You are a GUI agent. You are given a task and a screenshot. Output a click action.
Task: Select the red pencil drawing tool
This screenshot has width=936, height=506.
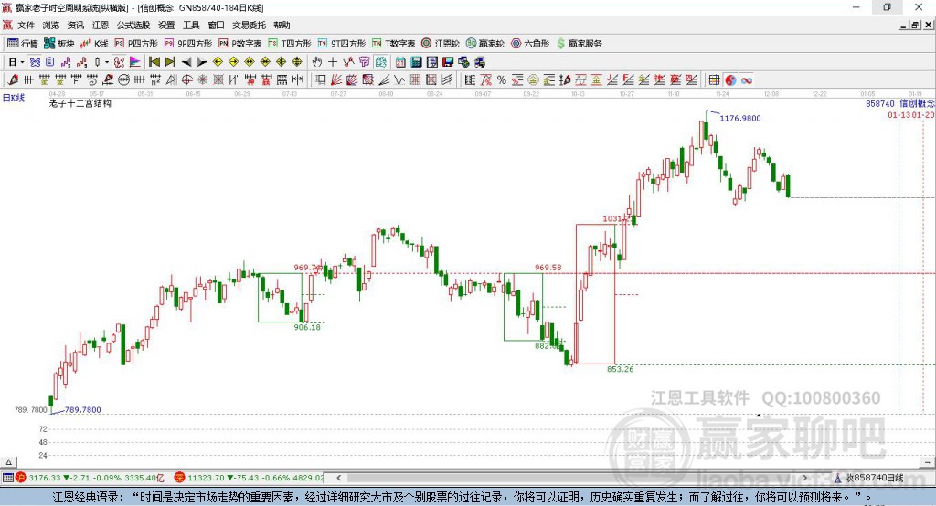pos(13,80)
